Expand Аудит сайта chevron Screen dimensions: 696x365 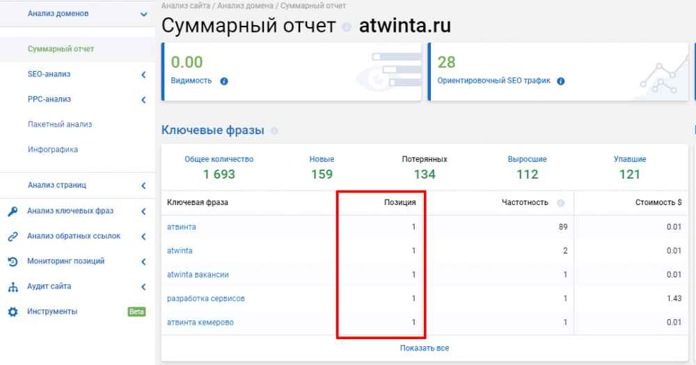(x=143, y=287)
